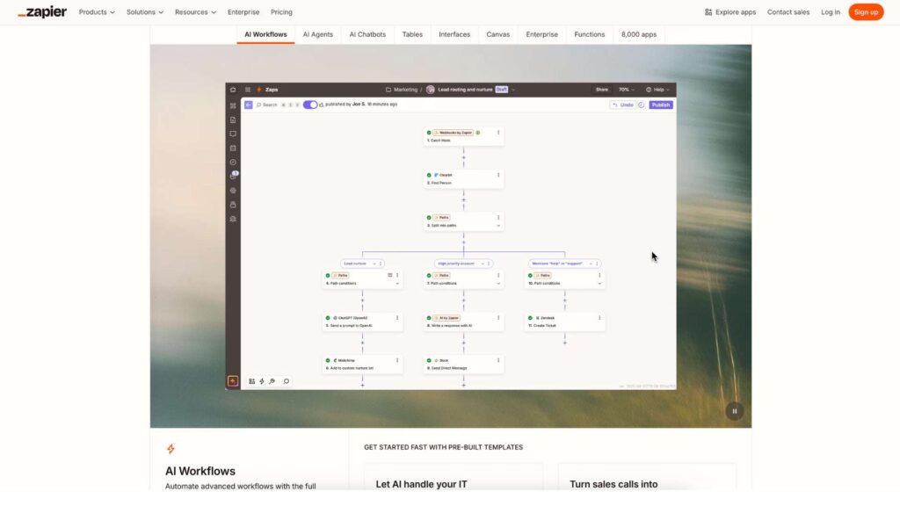Open the Draft status dropdown
Image resolution: width=900 pixels, height=506 pixels.
tap(502, 89)
